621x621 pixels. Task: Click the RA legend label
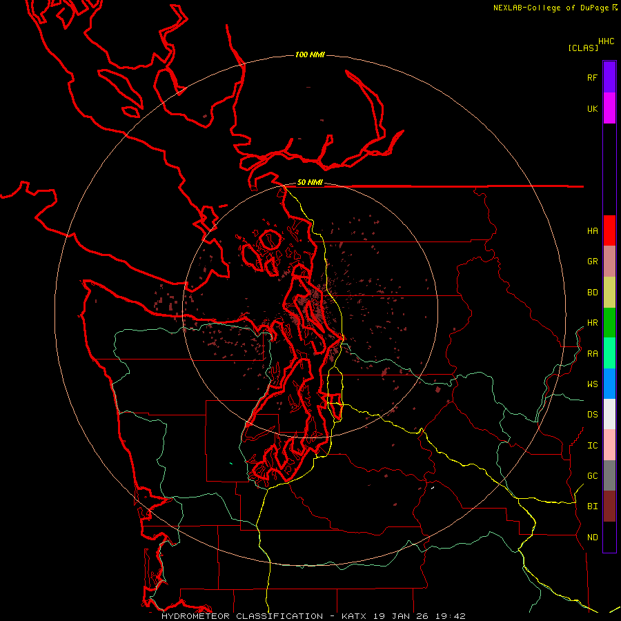592,354
